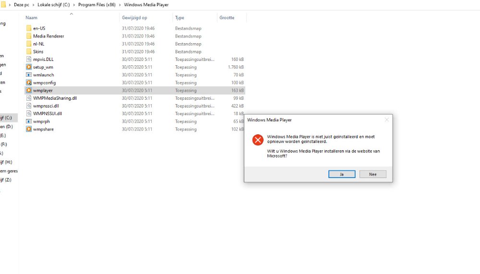This screenshot has width=480, height=274.
Task: Sort files by Type column
Action: click(x=180, y=18)
